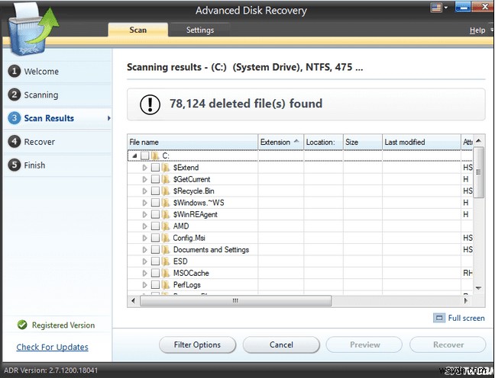Tick the AMD folder checkbox
Screen dimensions: 495x378
tap(155, 226)
